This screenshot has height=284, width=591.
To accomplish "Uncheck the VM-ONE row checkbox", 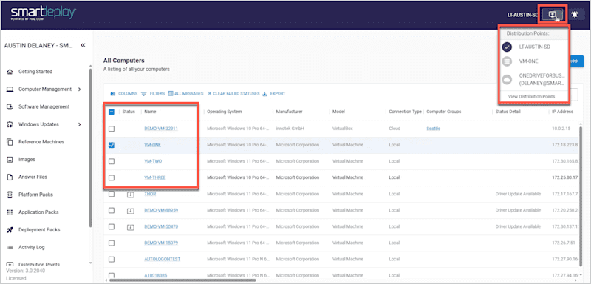I will [112, 145].
